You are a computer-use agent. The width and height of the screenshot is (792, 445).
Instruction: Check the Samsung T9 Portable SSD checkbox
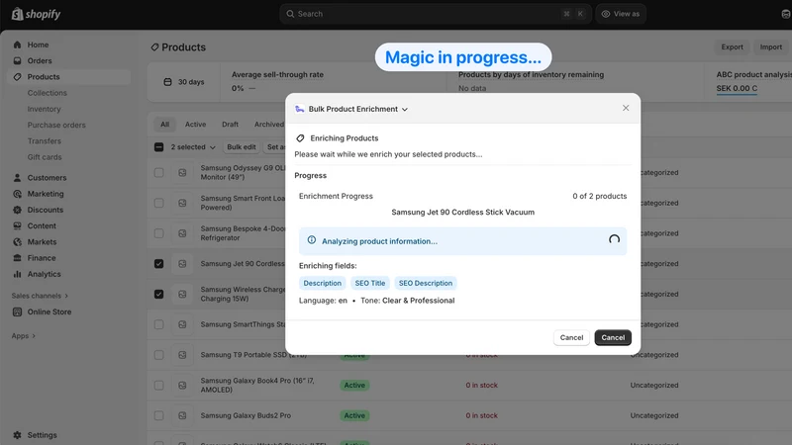(x=158, y=355)
